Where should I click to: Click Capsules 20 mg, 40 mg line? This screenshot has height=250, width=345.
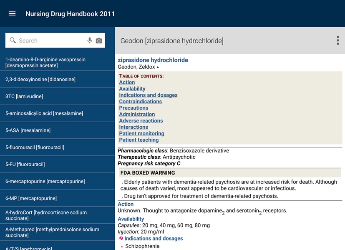[164, 225]
